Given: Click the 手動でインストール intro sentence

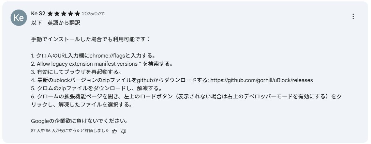Looking at the screenshot, I should (x=91, y=39).
